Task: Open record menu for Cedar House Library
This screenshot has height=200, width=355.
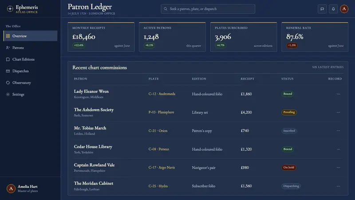Action: click(338, 149)
